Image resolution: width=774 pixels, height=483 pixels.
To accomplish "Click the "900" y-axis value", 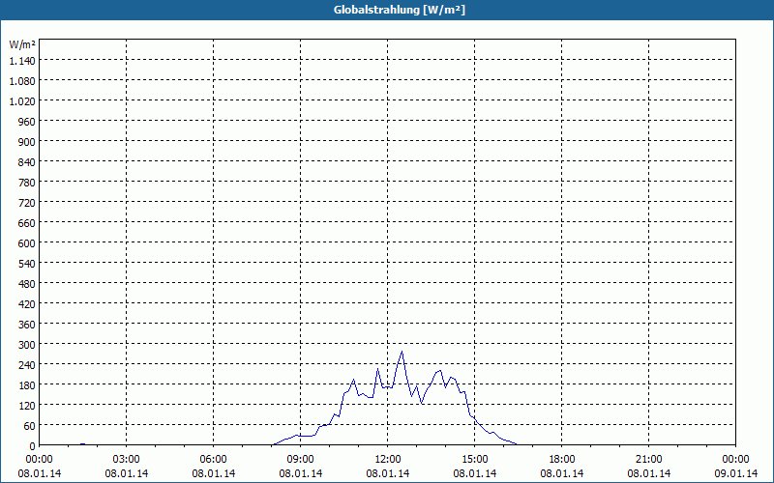I will (x=27, y=142).
